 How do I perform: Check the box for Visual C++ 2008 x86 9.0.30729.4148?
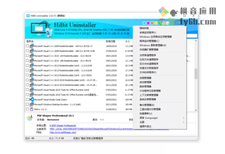point(27,51)
